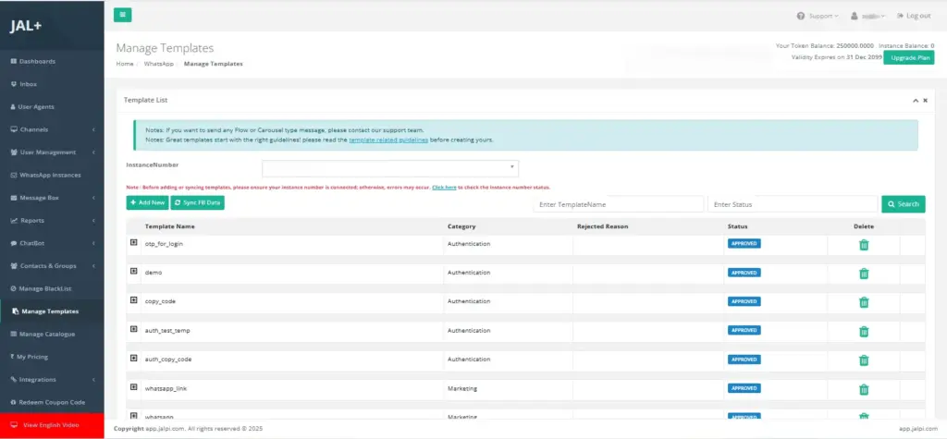Toggle the sidebar with the green hamburger button
The image size is (947, 439).
pyautogui.click(x=123, y=15)
